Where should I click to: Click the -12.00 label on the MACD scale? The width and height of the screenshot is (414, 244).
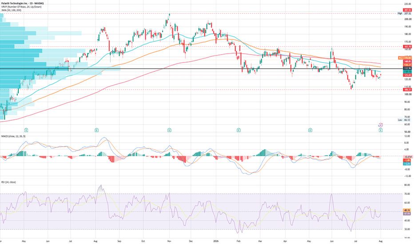pyautogui.click(x=407, y=176)
